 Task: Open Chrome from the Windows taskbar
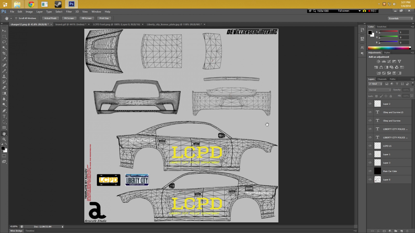[31, 4]
